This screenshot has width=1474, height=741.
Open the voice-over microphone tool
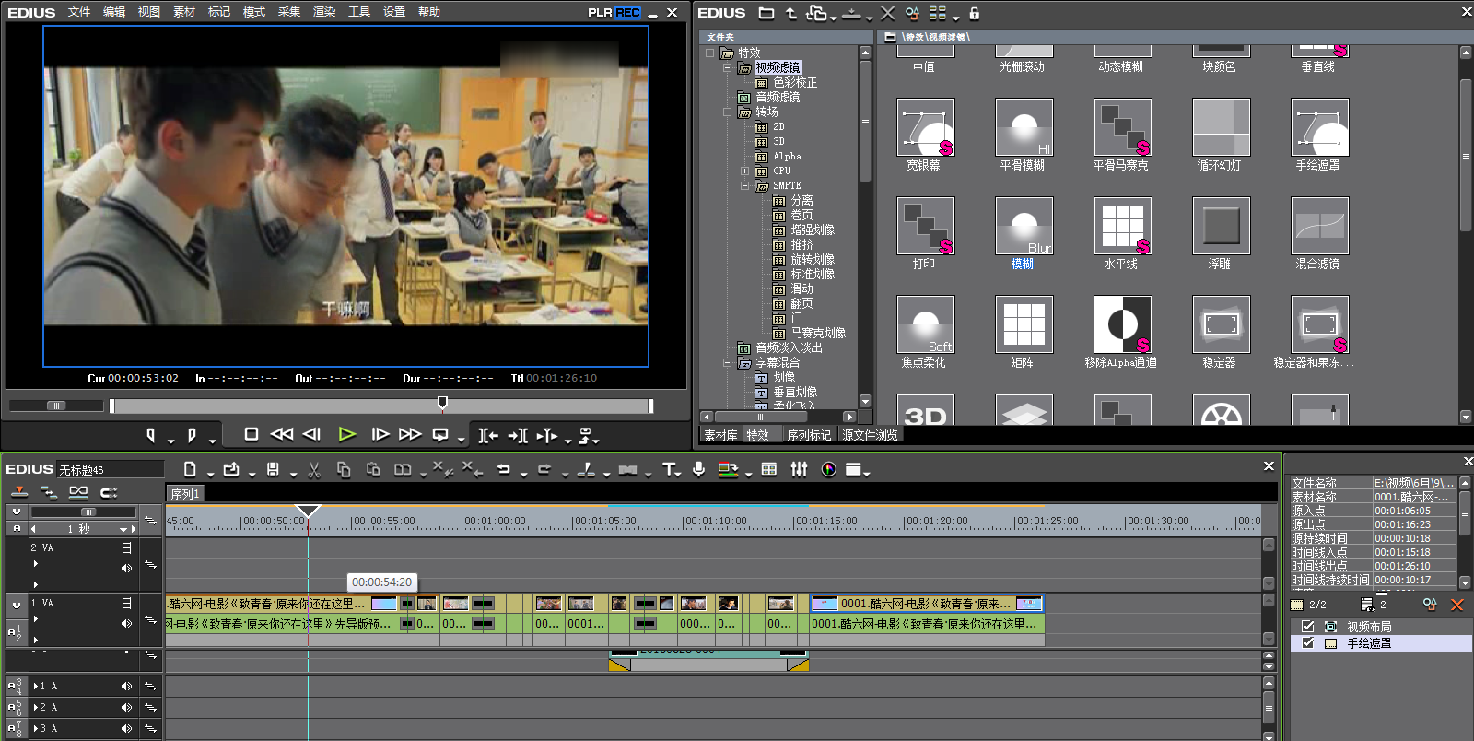(699, 470)
